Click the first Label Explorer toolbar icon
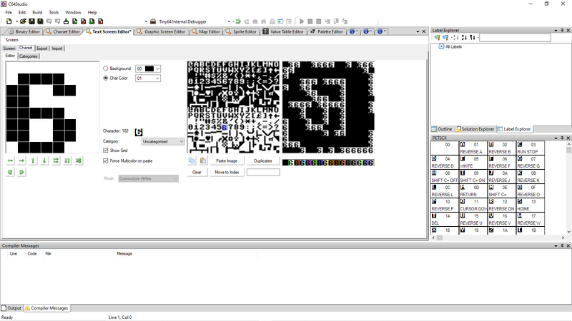This screenshot has width=572, height=321. click(x=438, y=38)
